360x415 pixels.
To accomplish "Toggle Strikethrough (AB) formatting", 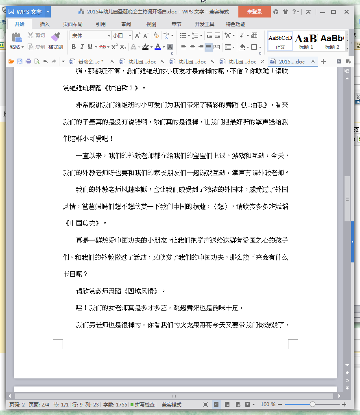I will click(103, 47).
